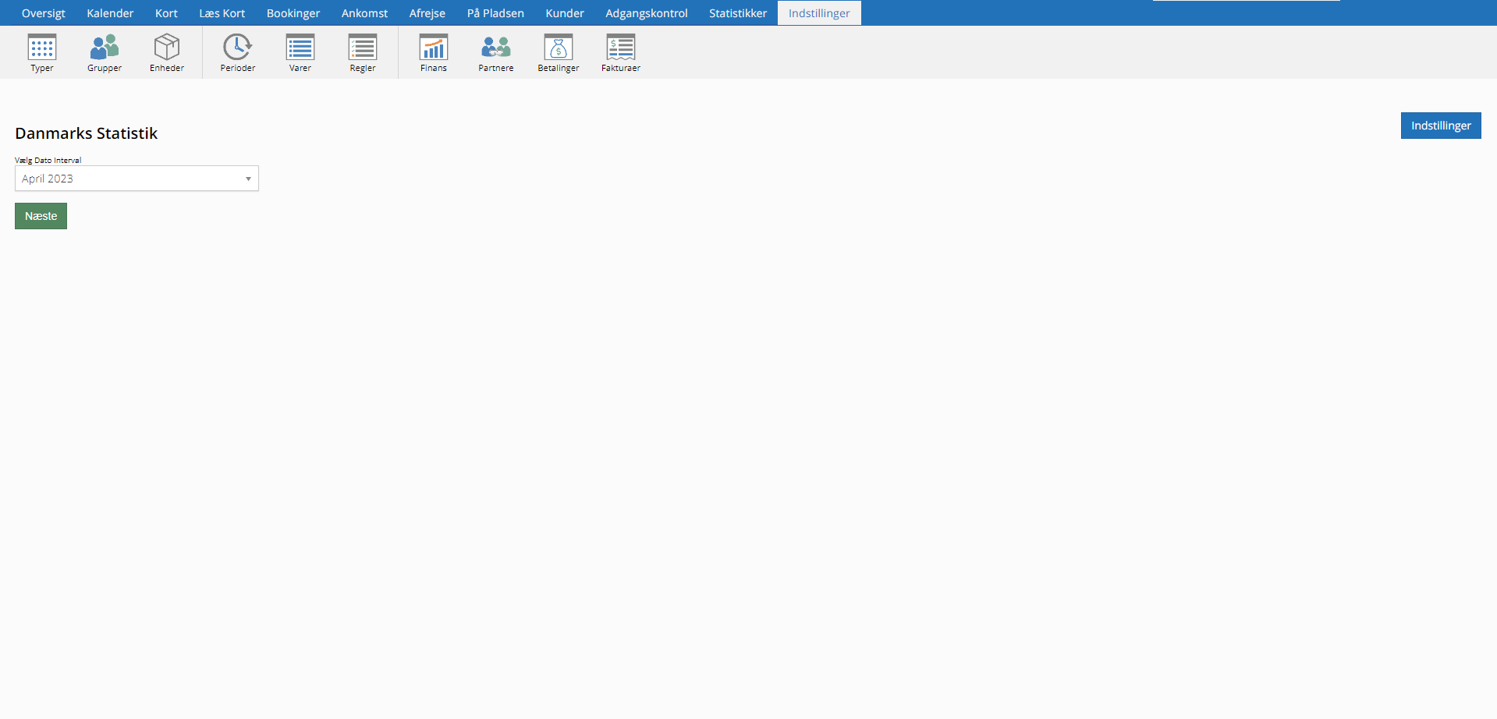This screenshot has height=719, width=1497.
Task: Open the Finans chart icon
Action: click(x=434, y=48)
